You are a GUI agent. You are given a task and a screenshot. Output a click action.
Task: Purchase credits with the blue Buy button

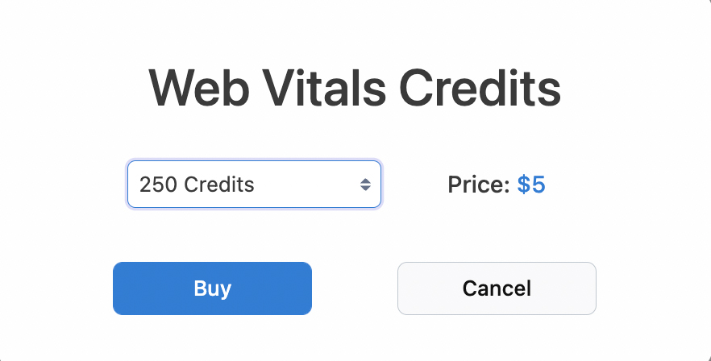tap(212, 288)
